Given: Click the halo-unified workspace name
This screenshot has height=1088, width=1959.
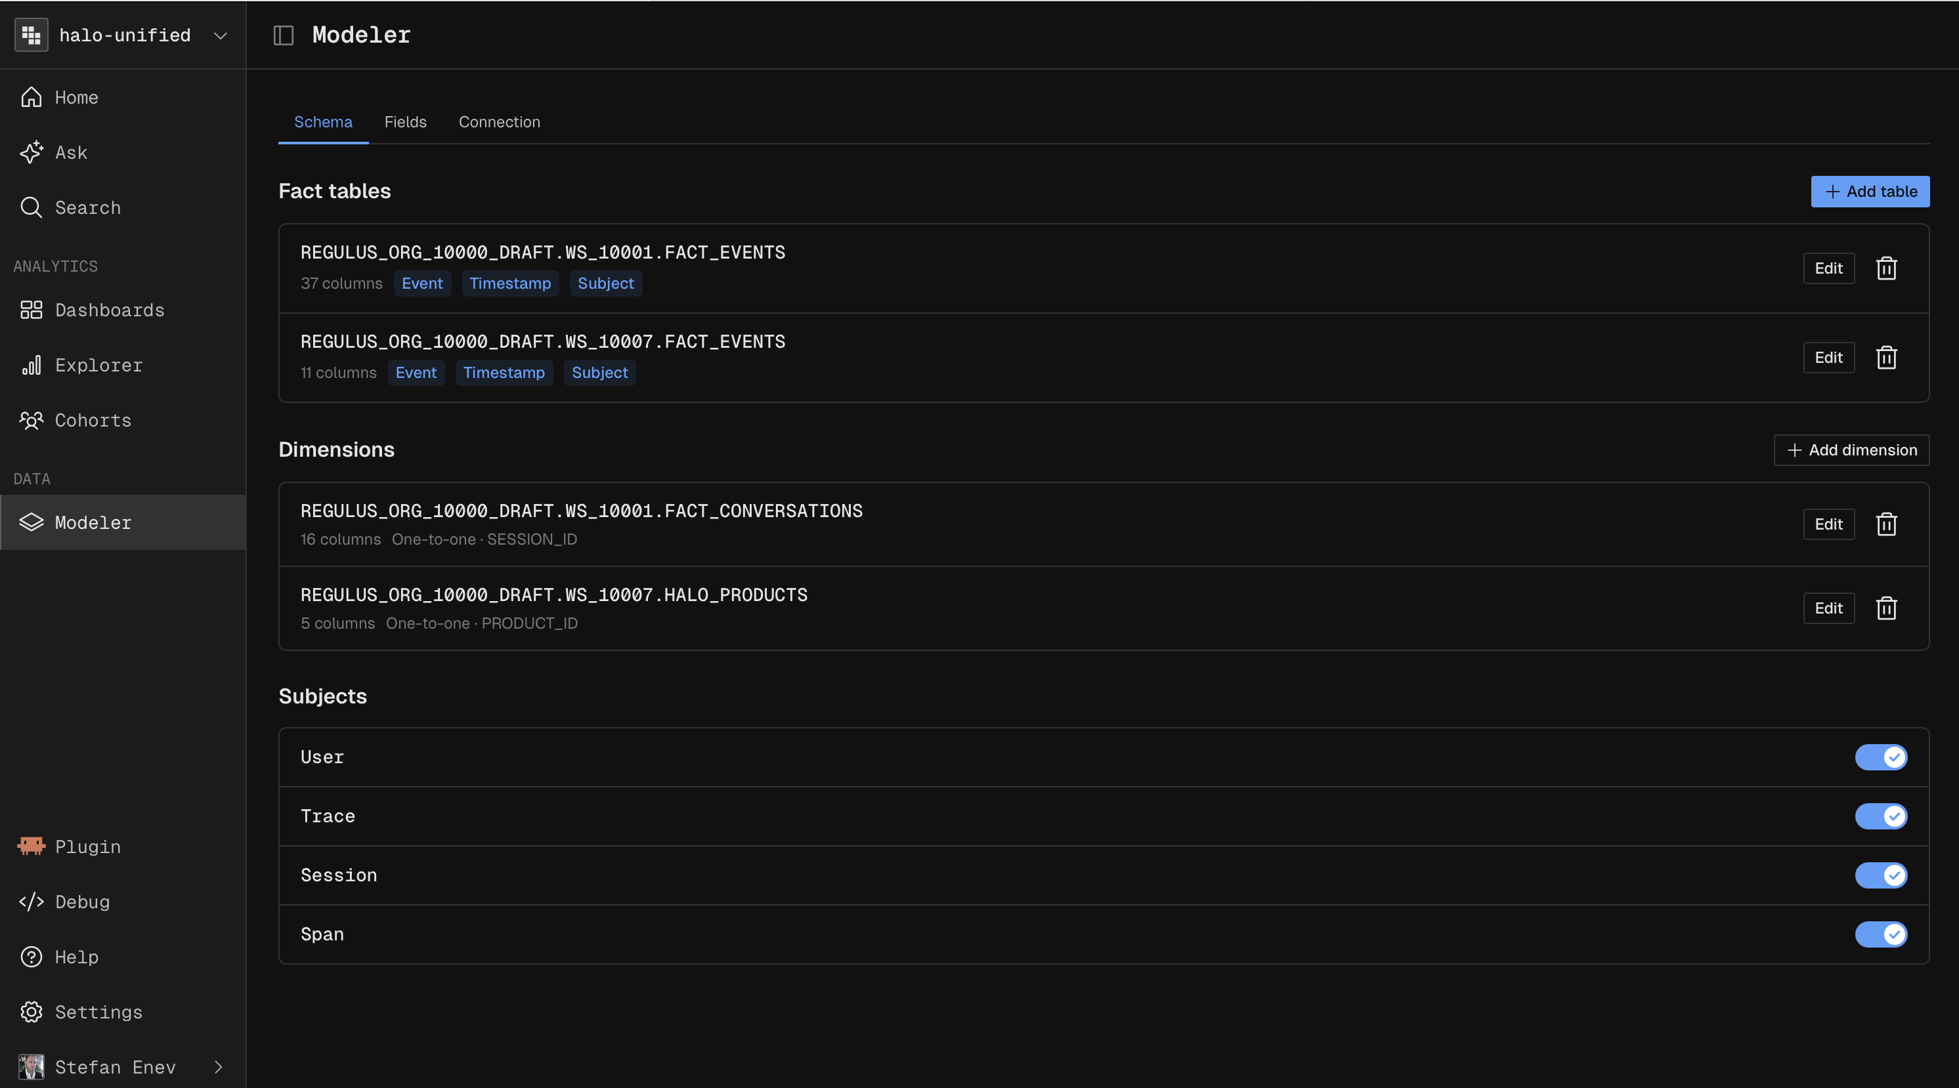Looking at the screenshot, I should [x=125, y=35].
